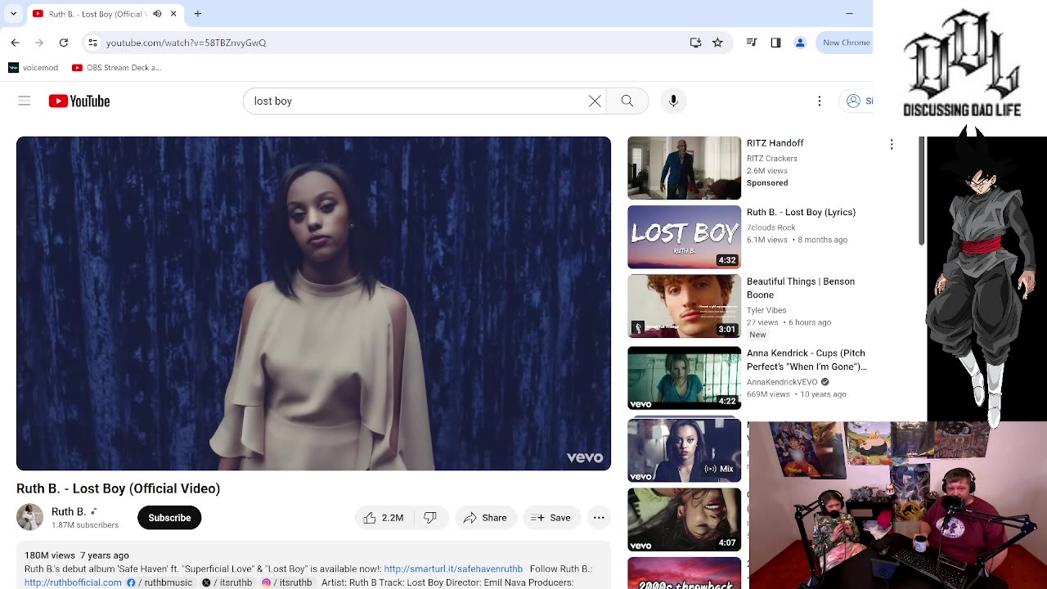Open the Chrome profile icon
This screenshot has height=589, width=1047.
(800, 43)
